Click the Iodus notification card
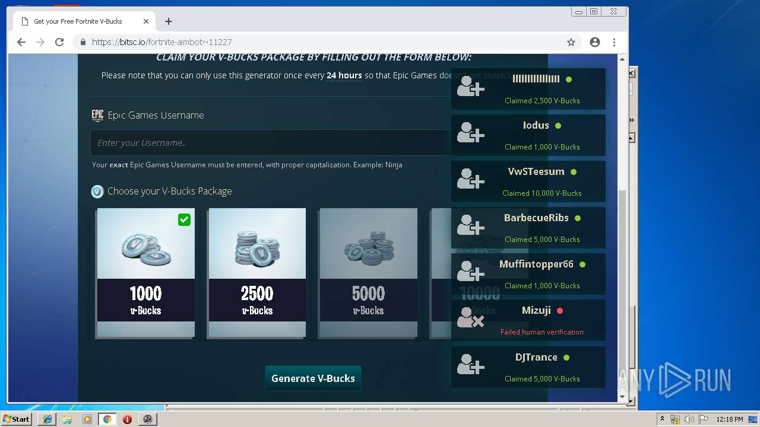The width and height of the screenshot is (760, 427). [528, 135]
